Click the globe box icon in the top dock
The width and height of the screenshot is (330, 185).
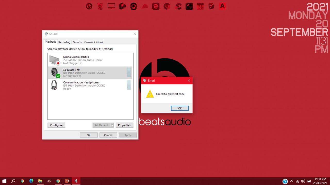(x=122, y=6)
